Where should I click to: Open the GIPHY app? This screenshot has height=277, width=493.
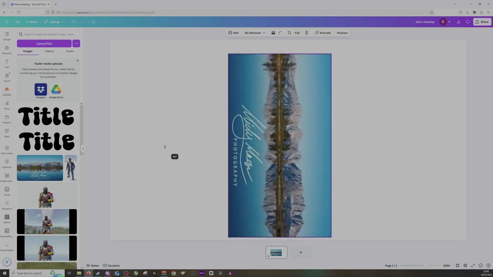[7, 219]
